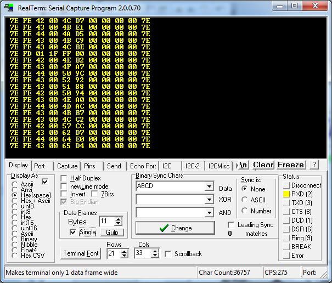Viewport: 332px width, 283px height.
Task: Click the yellow RXD status indicator
Action: pos(286,194)
